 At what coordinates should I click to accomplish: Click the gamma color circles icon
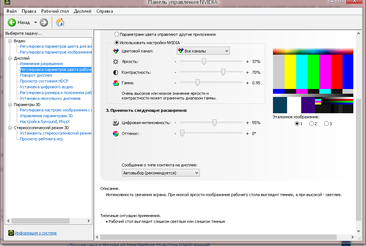point(116,83)
